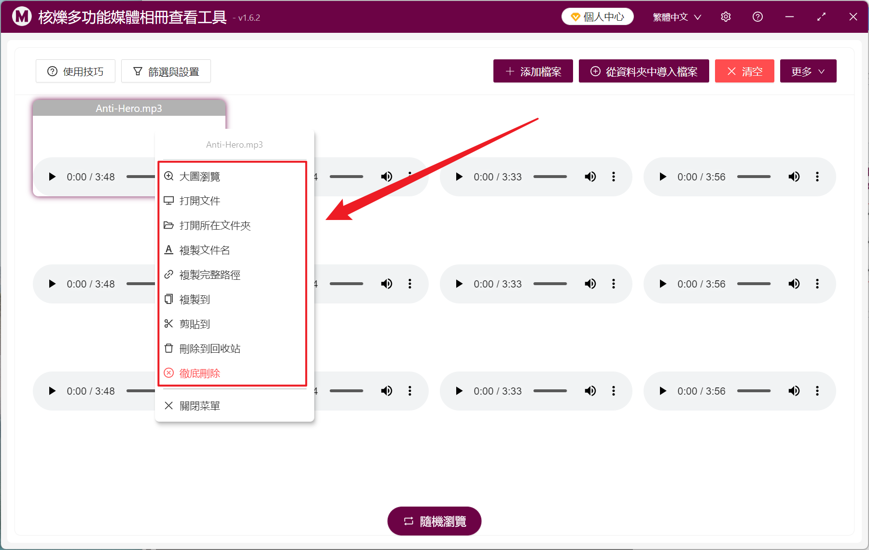Image resolution: width=869 pixels, height=550 pixels.
Task: Open the 繁體中文 language dropdown
Action: tap(676, 16)
